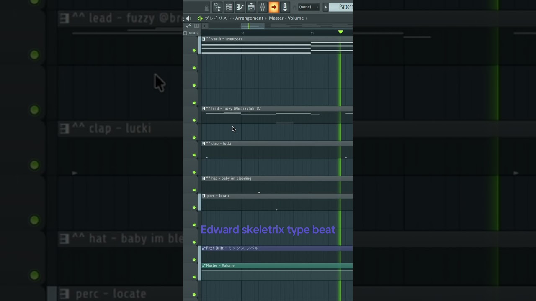Open the playlist view toolbar icon
This screenshot has width=536, height=301.
[x=251, y=7]
